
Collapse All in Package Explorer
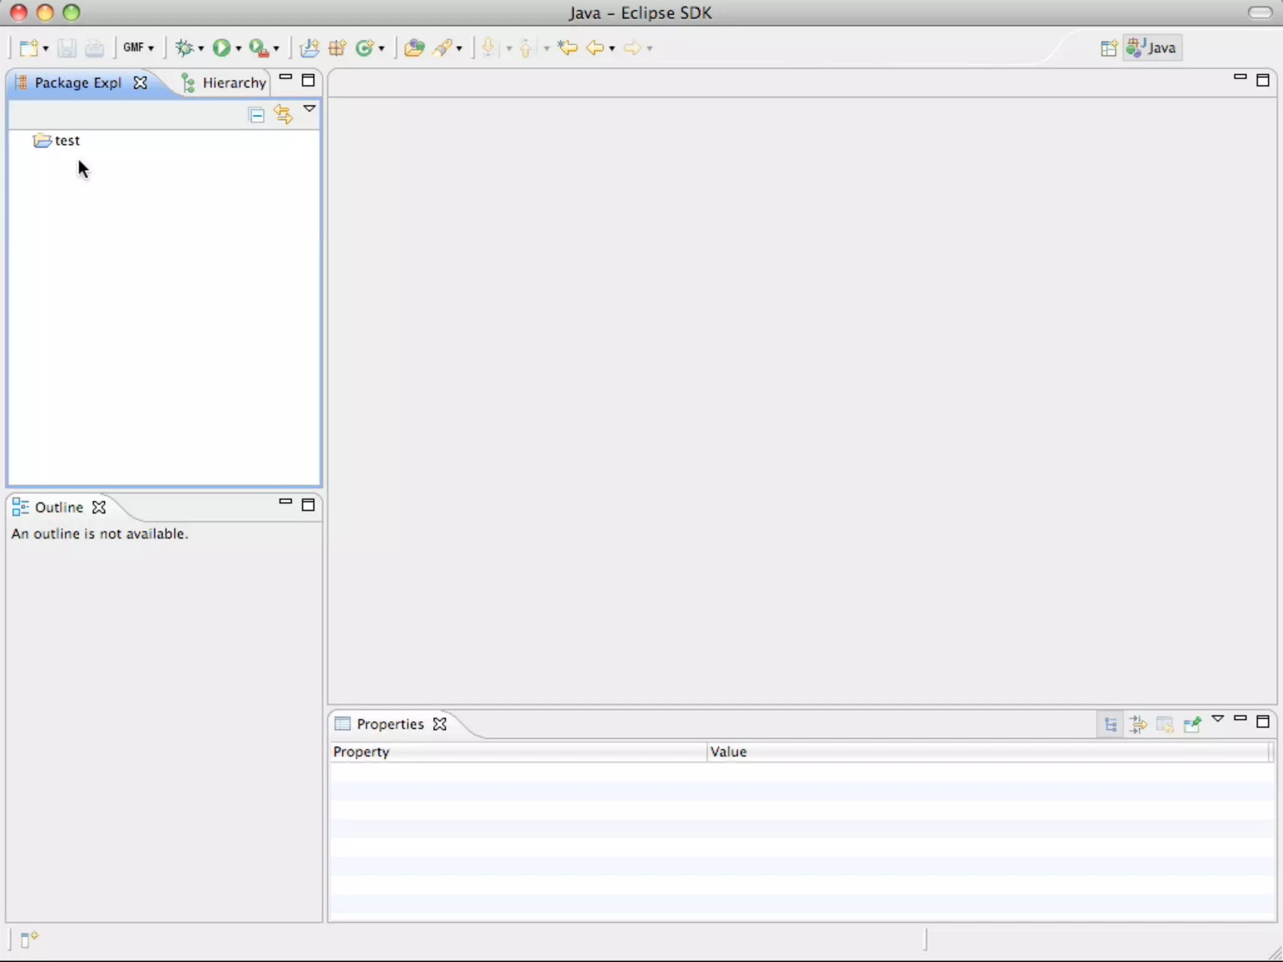coord(256,115)
